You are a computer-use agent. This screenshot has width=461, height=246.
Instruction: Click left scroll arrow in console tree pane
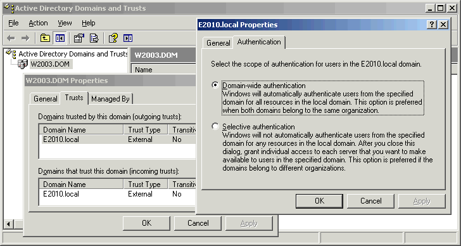(8, 224)
